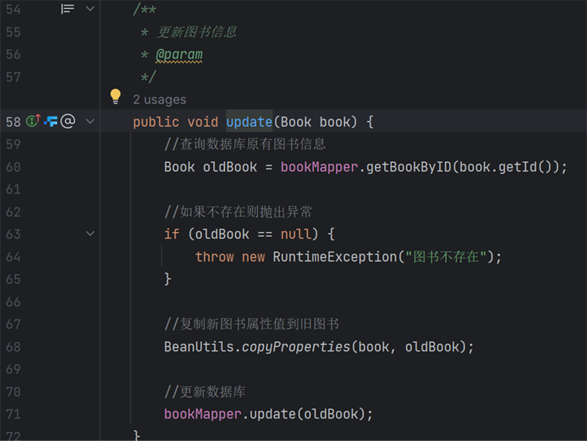587x441 pixels.
Task: Click the blue related-item gutter icon on line 58
Action: pyautogui.click(x=50, y=122)
